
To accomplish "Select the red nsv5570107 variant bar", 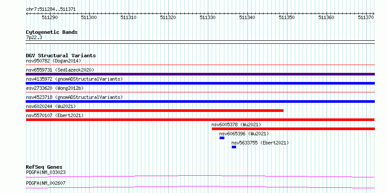I will [x=200, y=120].
